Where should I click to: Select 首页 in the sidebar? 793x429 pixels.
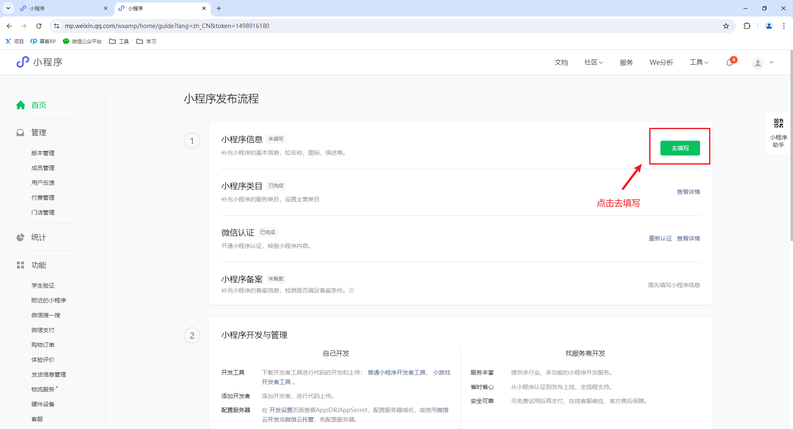39,105
